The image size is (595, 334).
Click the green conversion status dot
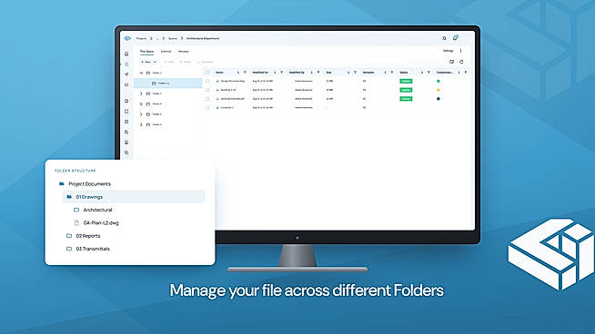click(439, 81)
